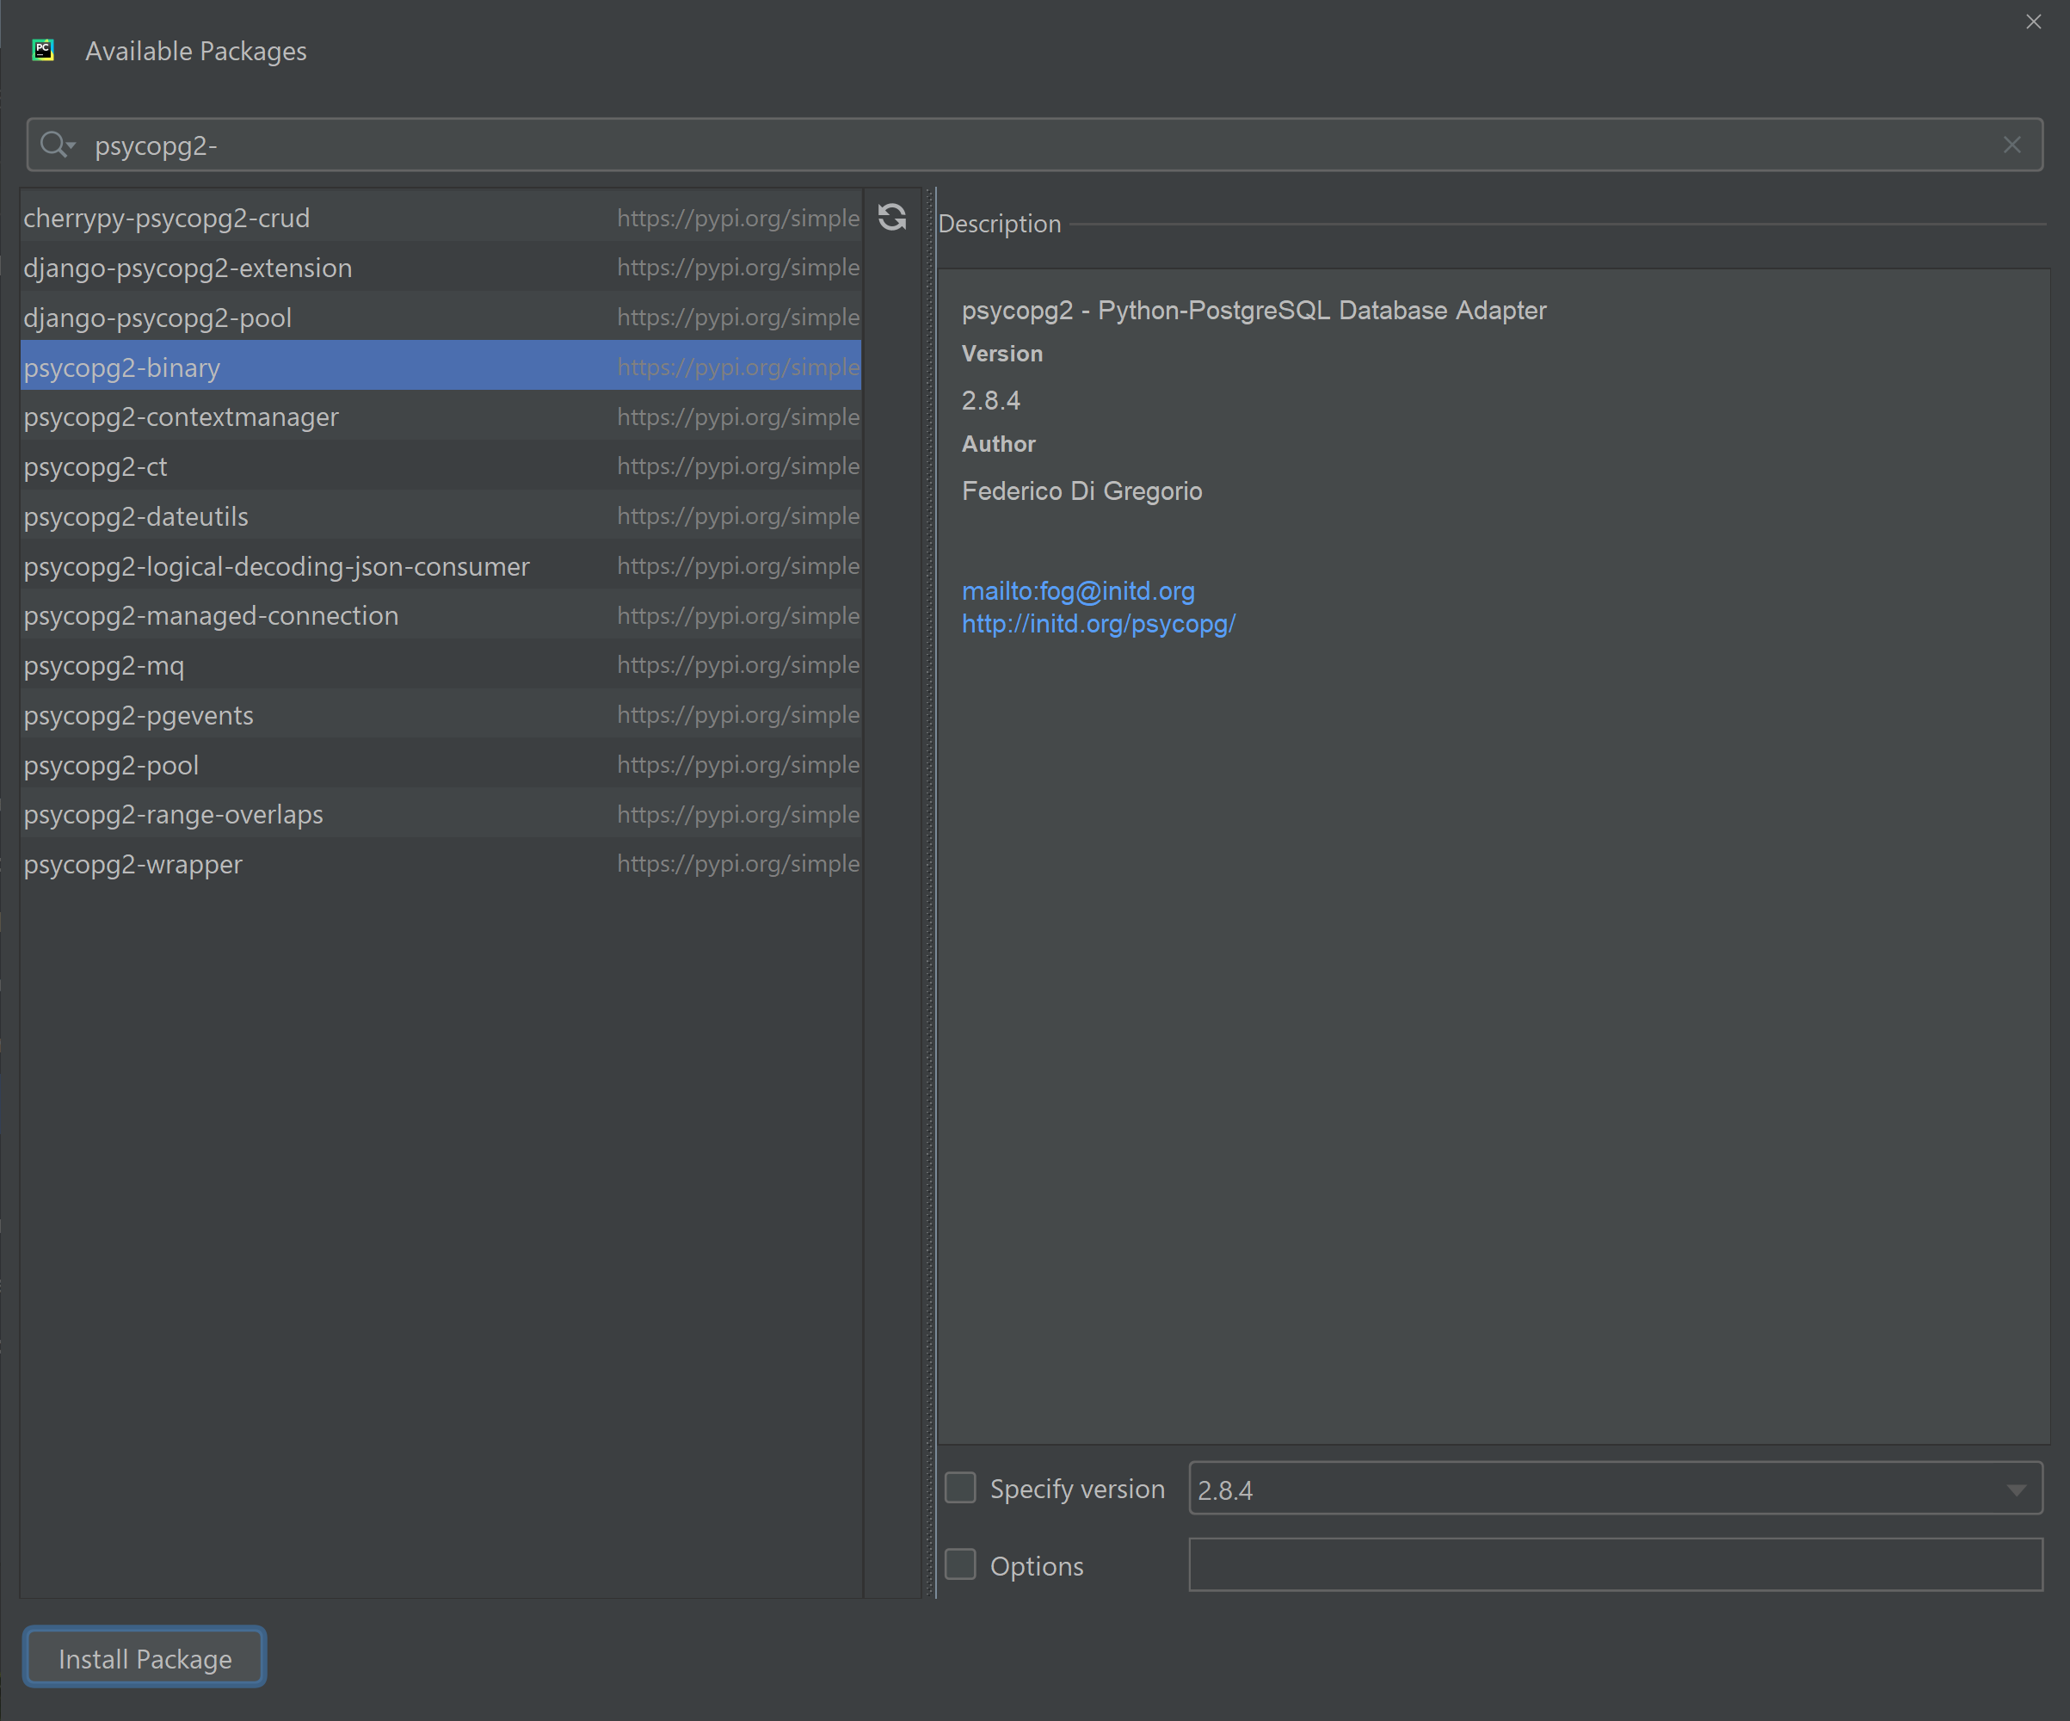This screenshot has width=2070, height=1721.
Task: Click the vertical splitter between panels
Action: coord(931,887)
